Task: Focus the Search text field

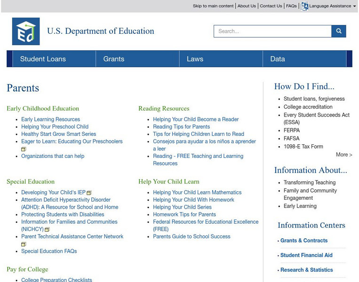Action: tap(272, 31)
